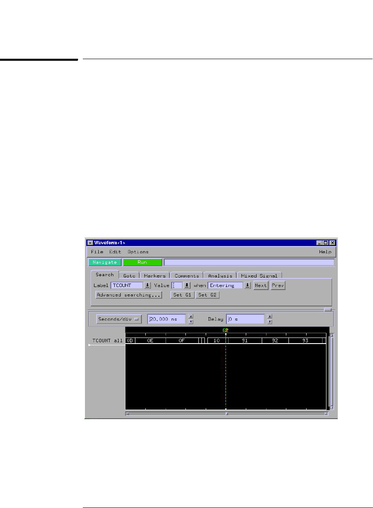373x508 pixels.
Task: Open the Label dropdown arrow
Action: click(x=147, y=285)
